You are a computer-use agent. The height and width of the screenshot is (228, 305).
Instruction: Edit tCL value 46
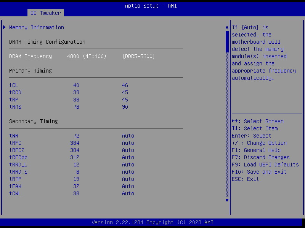[x=125, y=85]
